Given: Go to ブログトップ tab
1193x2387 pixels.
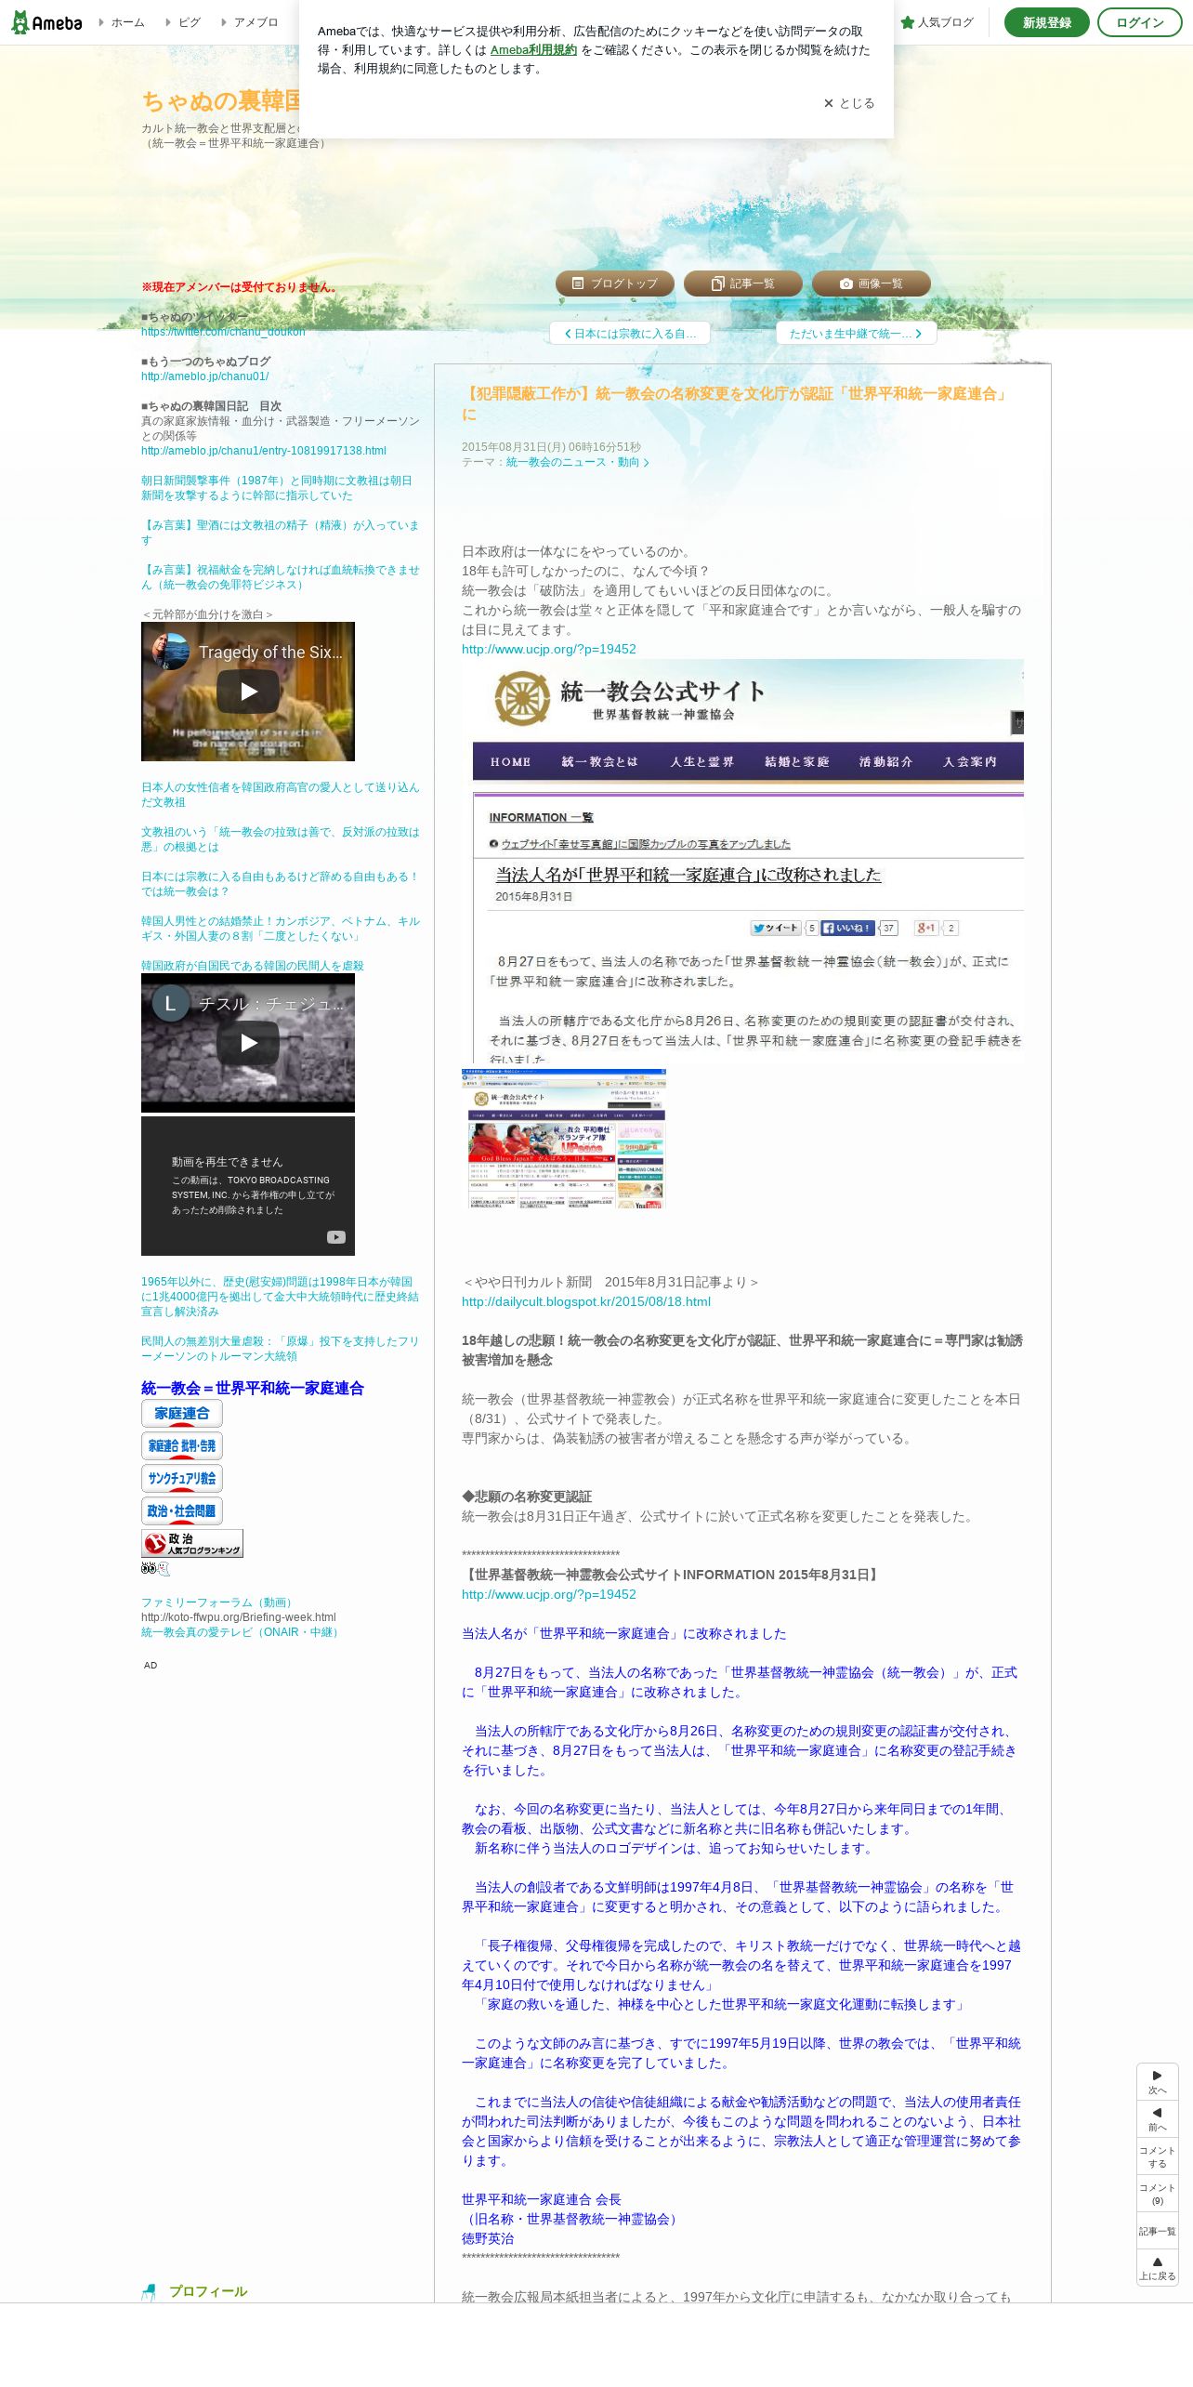Looking at the screenshot, I should (x=615, y=284).
